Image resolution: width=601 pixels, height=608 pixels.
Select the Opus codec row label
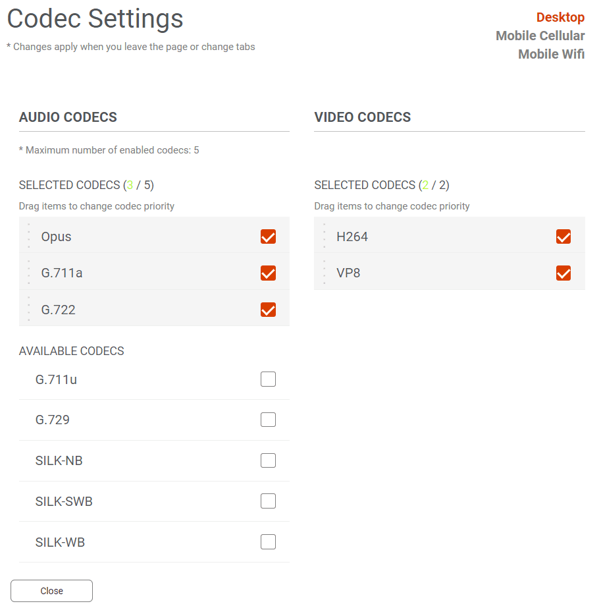coord(56,236)
